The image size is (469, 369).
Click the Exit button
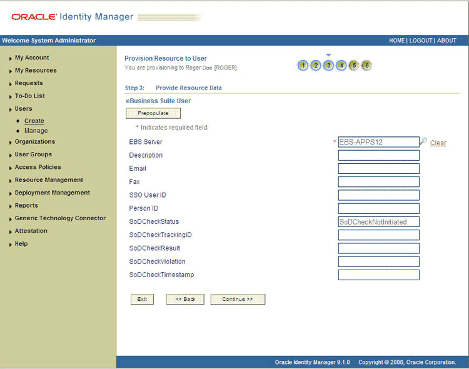click(x=142, y=299)
